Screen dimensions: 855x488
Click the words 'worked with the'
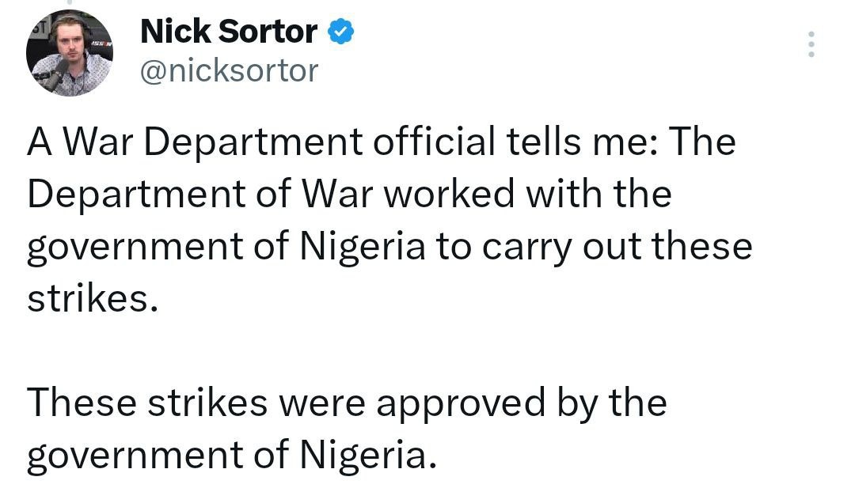tap(528, 193)
